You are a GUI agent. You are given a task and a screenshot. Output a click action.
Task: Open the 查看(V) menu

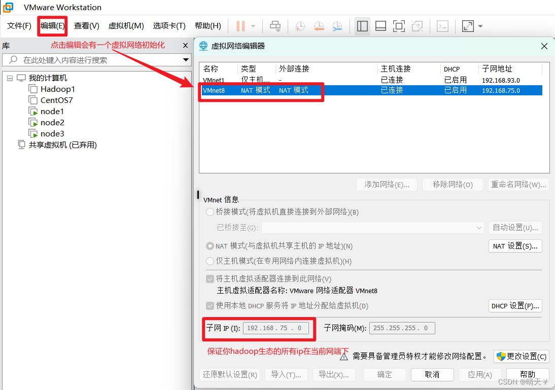coord(86,26)
